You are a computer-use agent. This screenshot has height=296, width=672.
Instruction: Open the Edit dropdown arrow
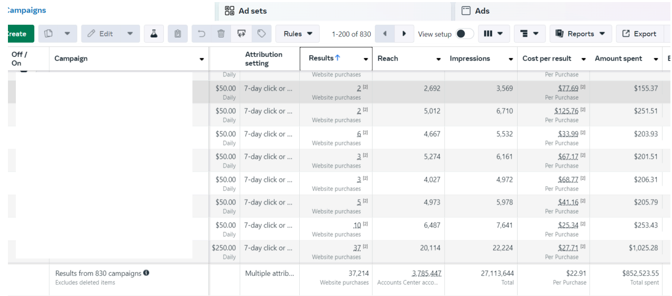(x=130, y=34)
